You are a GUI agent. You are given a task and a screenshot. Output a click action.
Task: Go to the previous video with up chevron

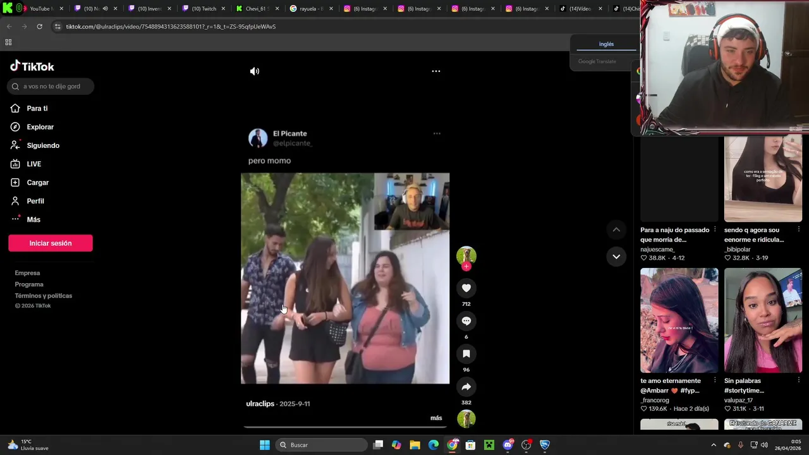point(616,229)
